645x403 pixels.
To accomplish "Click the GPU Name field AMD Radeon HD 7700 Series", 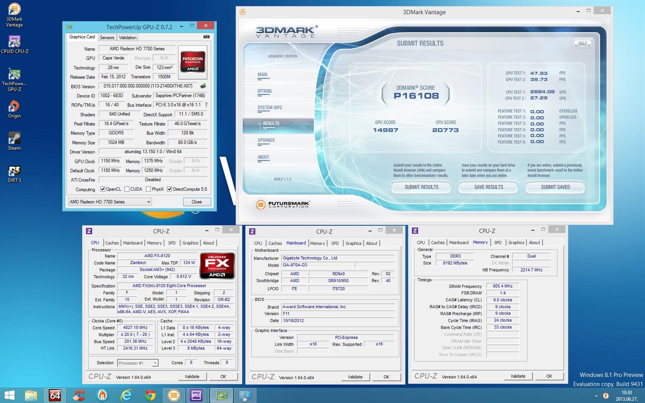I will point(137,49).
